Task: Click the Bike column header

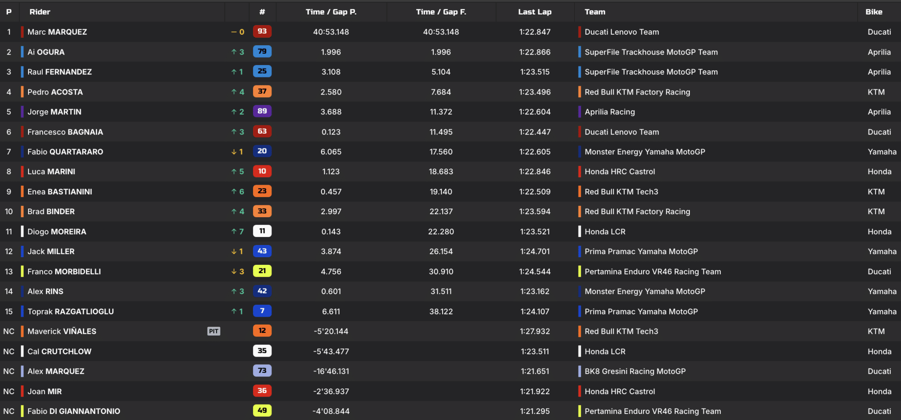Action: (x=874, y=12)
